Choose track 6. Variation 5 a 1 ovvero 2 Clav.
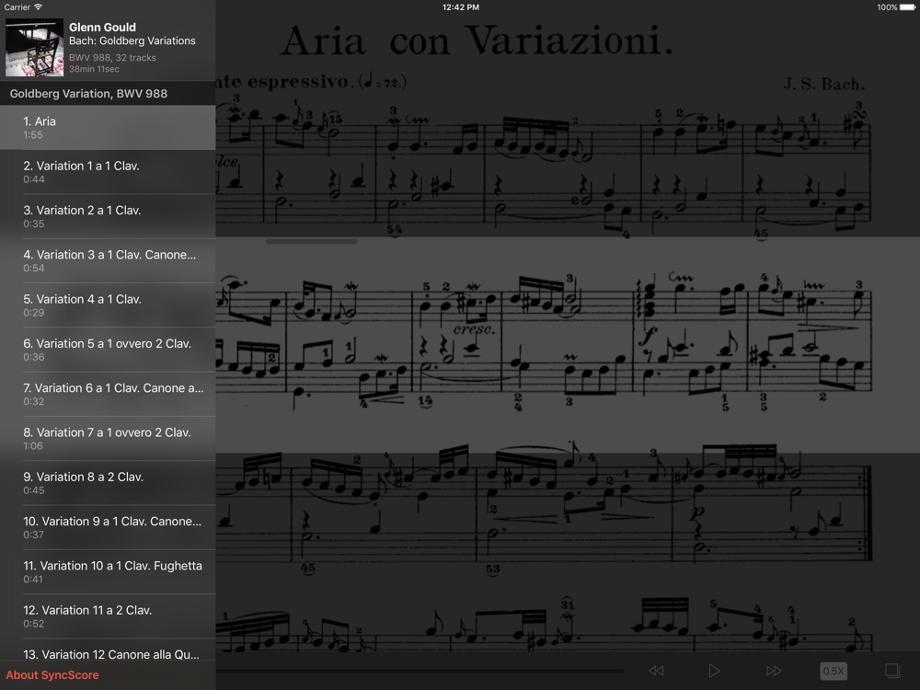Image resolution: width=920 pixels, height=690 pixels. pyautogui.click(x=108, y=350)
